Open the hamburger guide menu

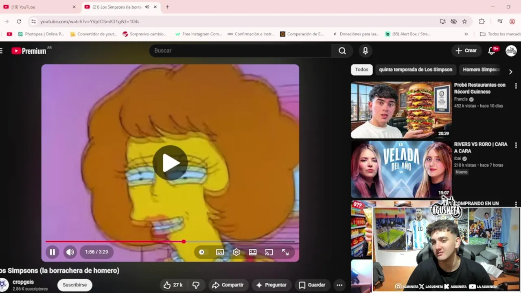[1, 50]
